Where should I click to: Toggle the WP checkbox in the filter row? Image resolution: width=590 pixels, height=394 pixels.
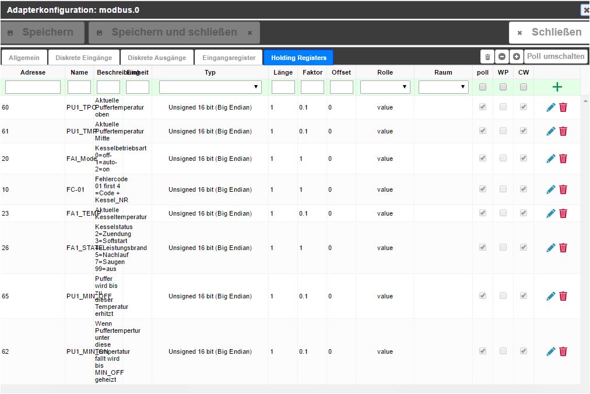click(503, 87)
